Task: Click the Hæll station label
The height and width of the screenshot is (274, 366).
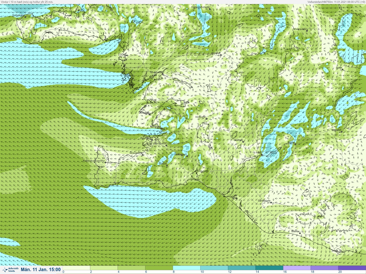Action: point(258,153)
